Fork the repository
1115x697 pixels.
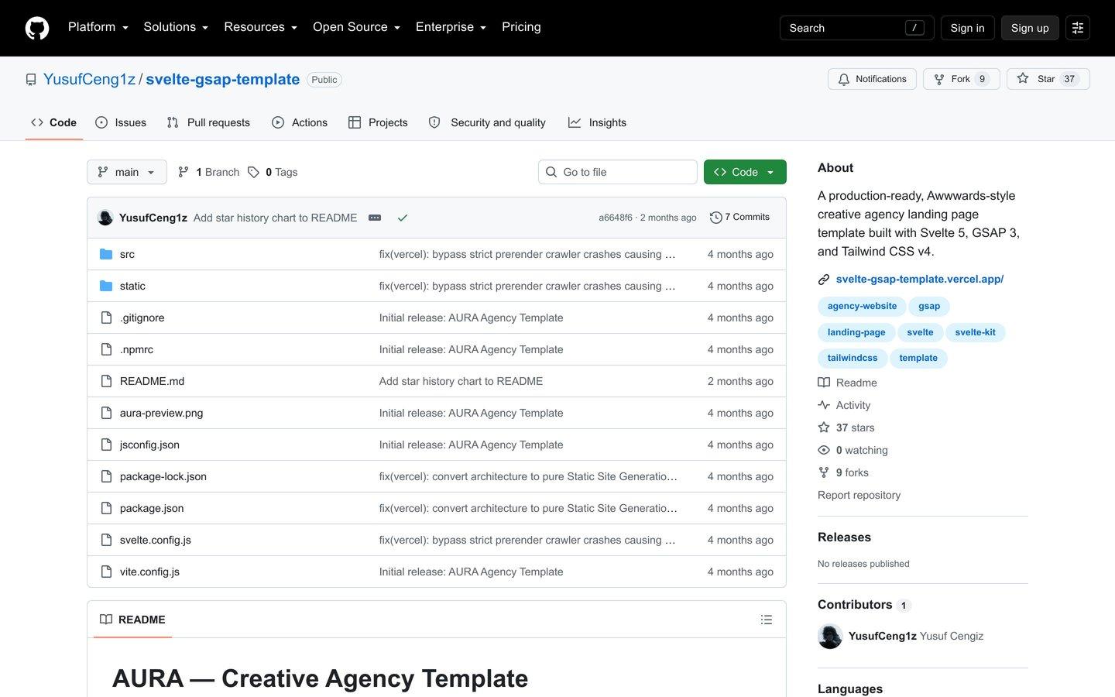(x=961, y=79)
